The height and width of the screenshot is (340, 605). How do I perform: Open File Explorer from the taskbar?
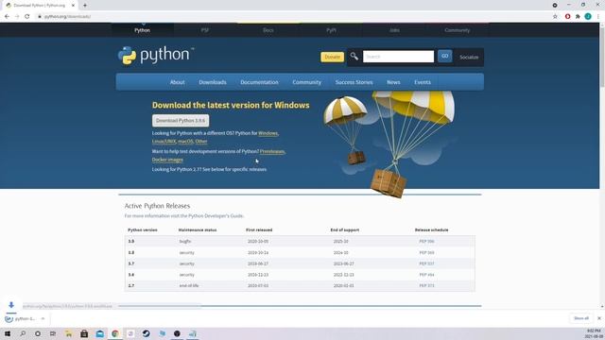[x=69, y=333]
